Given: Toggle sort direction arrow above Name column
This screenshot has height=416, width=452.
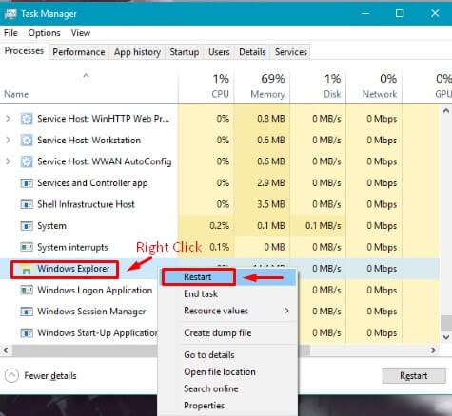Looking at the screenshot, I should tap(86, 76).
